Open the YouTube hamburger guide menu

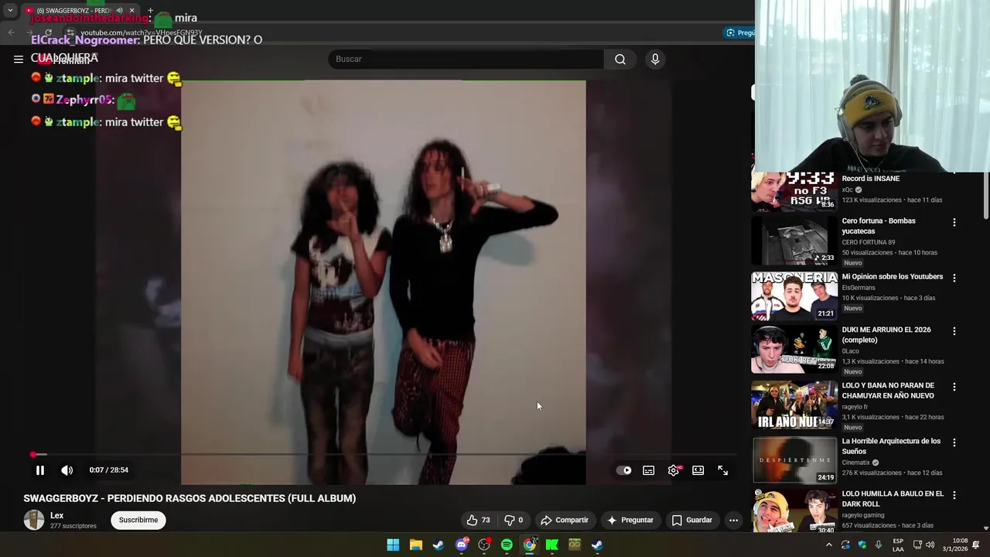(x=18, y=59)
